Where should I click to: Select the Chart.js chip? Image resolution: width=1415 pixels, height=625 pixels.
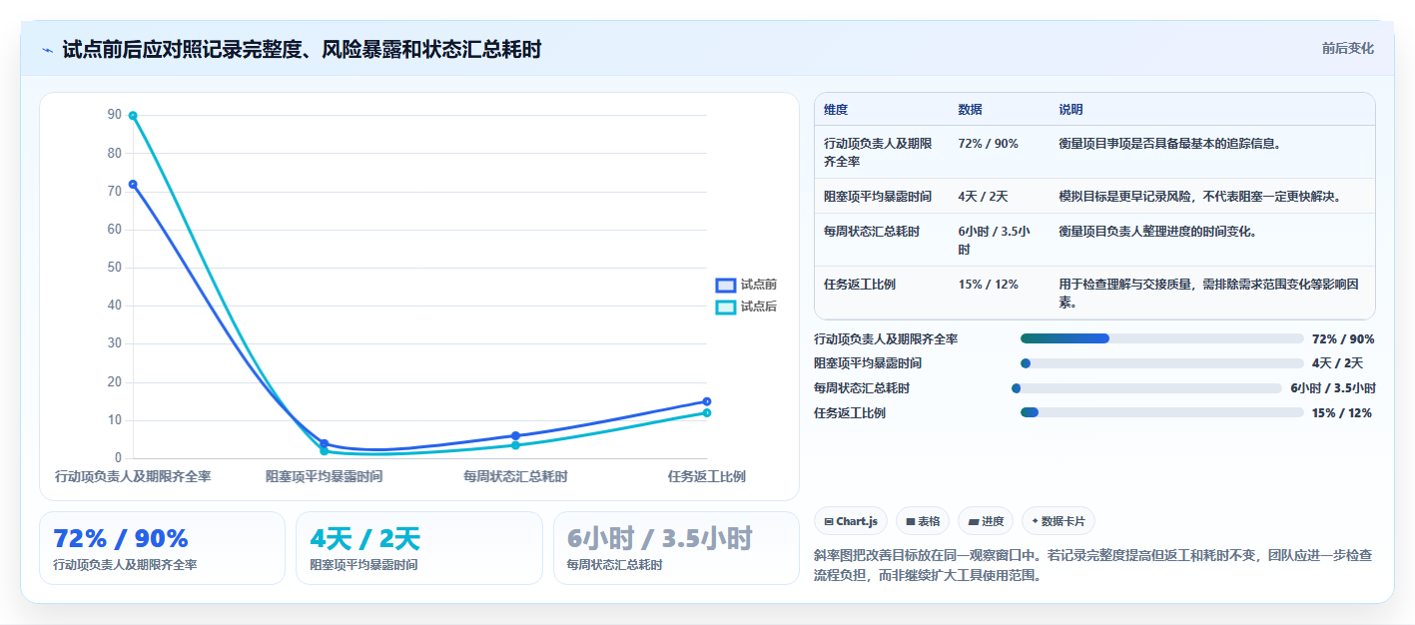pos(851,521)
